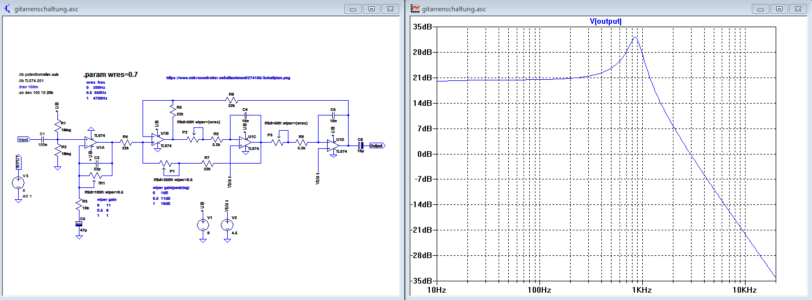
Task: Close the waveform plot window
Action: pos(797,8)
